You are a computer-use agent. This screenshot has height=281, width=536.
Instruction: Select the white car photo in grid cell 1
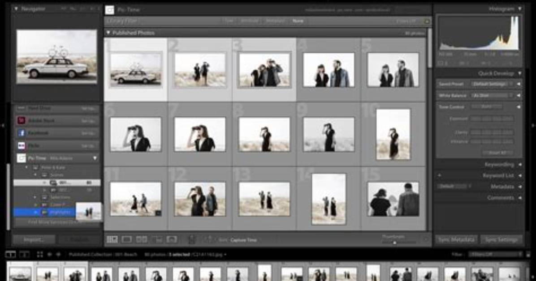tap(136, 70)
